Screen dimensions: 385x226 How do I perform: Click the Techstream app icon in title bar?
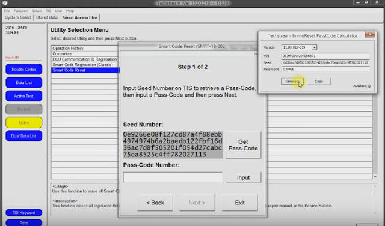point(4,3)
